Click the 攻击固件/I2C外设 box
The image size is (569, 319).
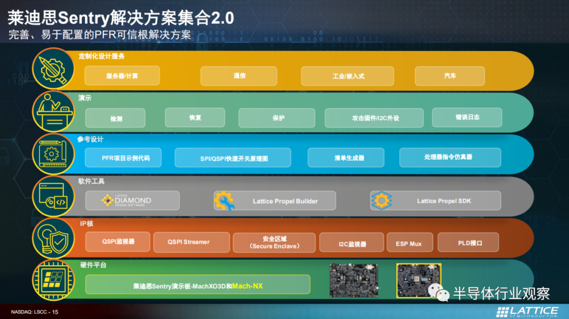(x=374, y=118)
